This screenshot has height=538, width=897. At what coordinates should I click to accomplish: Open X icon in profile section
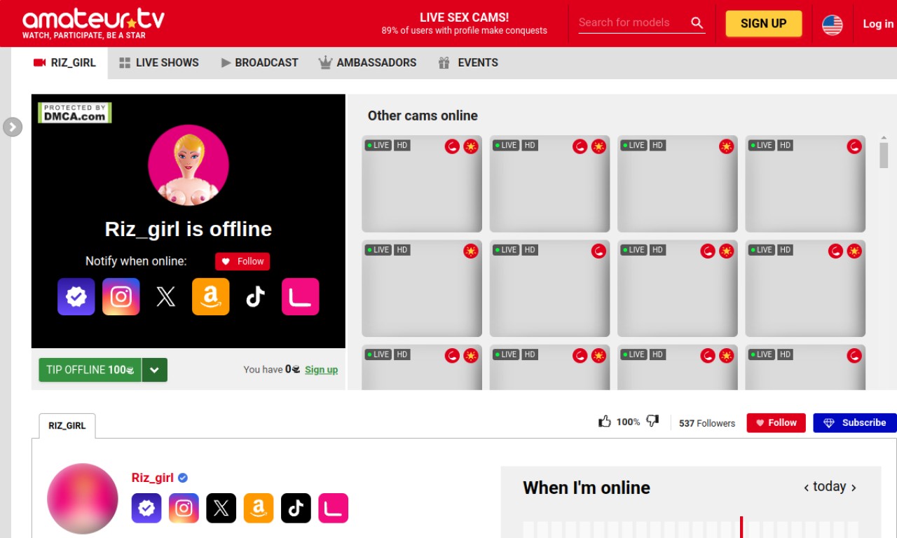(x=221, y=509)
